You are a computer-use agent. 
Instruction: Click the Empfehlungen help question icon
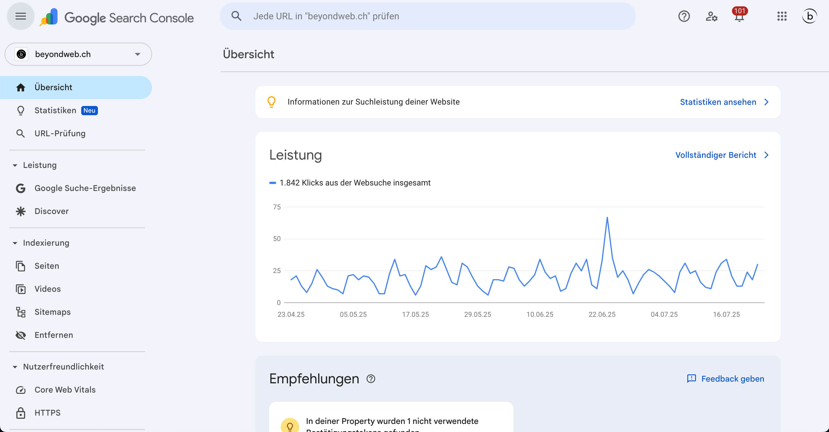[x=371, y=379]
